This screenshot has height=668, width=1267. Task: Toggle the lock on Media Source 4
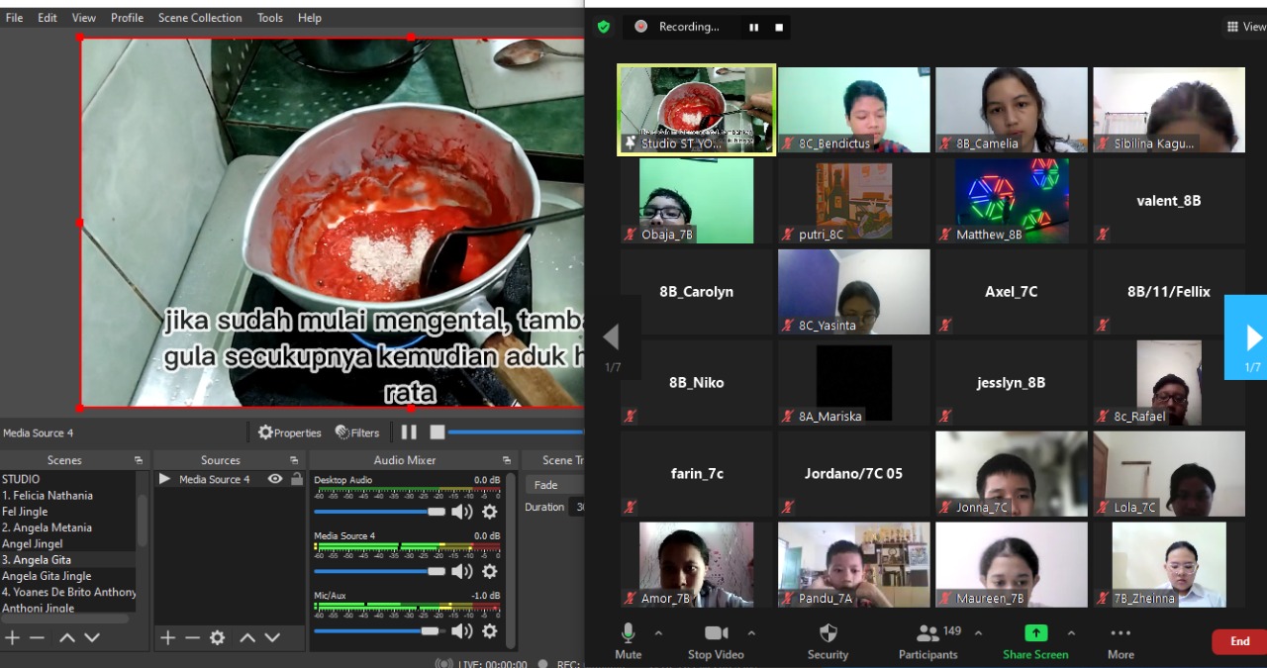(296, 479)
